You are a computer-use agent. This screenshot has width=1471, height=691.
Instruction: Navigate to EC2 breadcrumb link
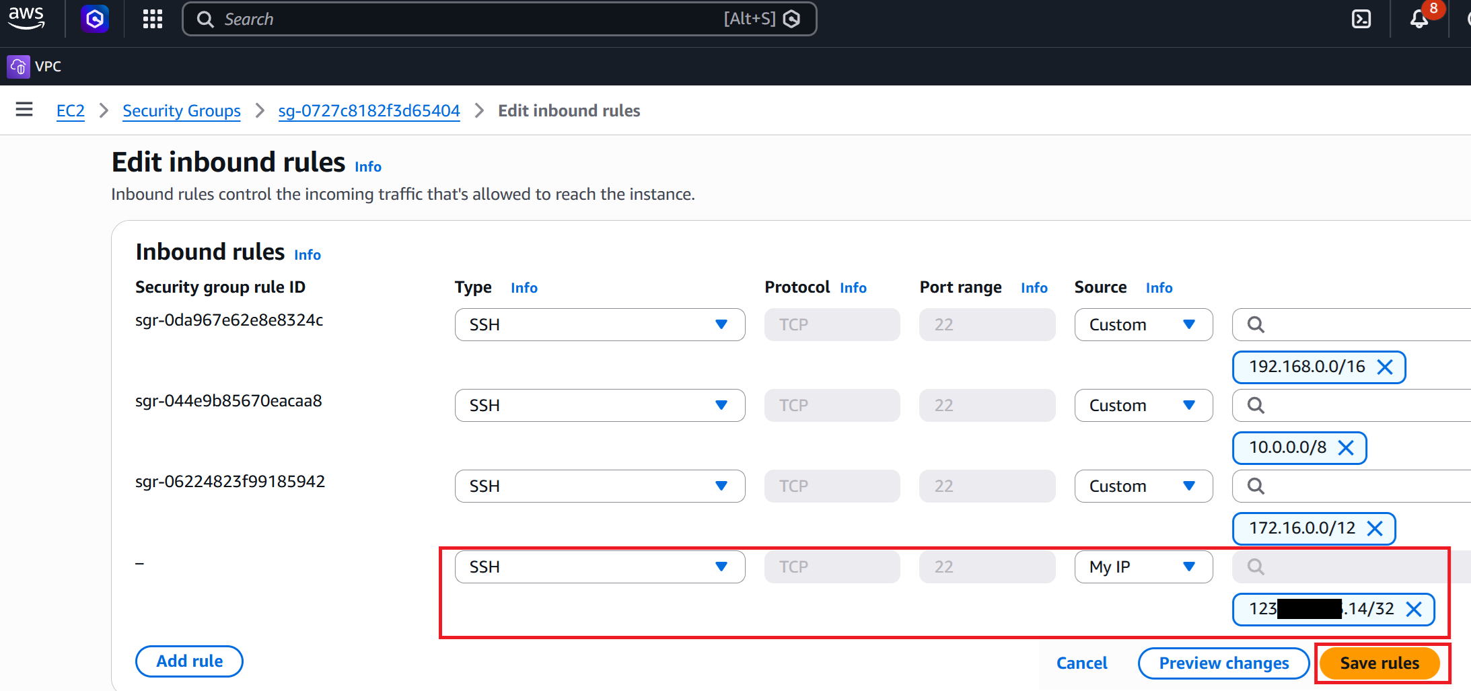coord(71,110)
